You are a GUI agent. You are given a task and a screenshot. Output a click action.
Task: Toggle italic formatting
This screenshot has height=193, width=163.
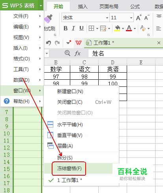pyautogui.click(x=73, y=28)
